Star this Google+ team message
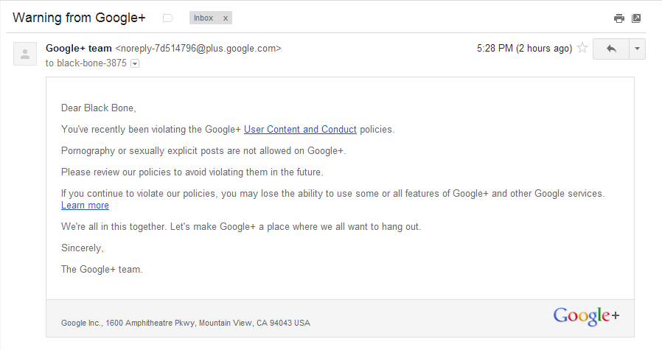Screen dimensions: 662x350 [582, 48]
